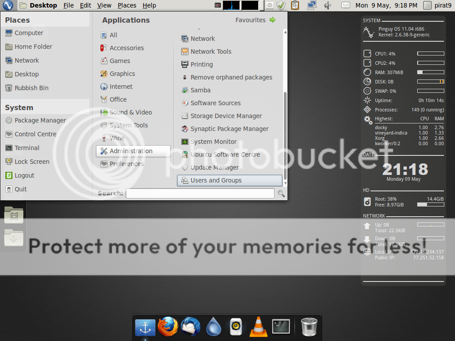Open Software Sources
Image resolution: width=455 pixels, height=341 pixels.
click(229, 103)
